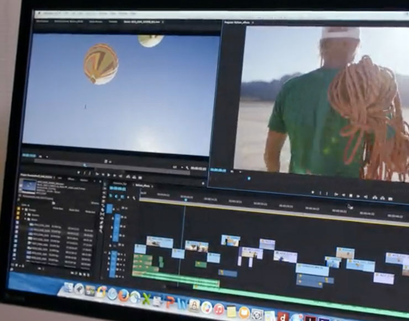Click the Extract button in Program monitor

[382, 198]
